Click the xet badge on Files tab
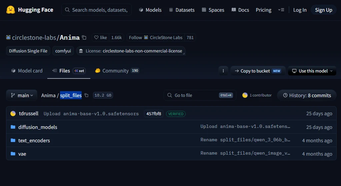This screenshot has width=341, height=186. tap(79, 71)
